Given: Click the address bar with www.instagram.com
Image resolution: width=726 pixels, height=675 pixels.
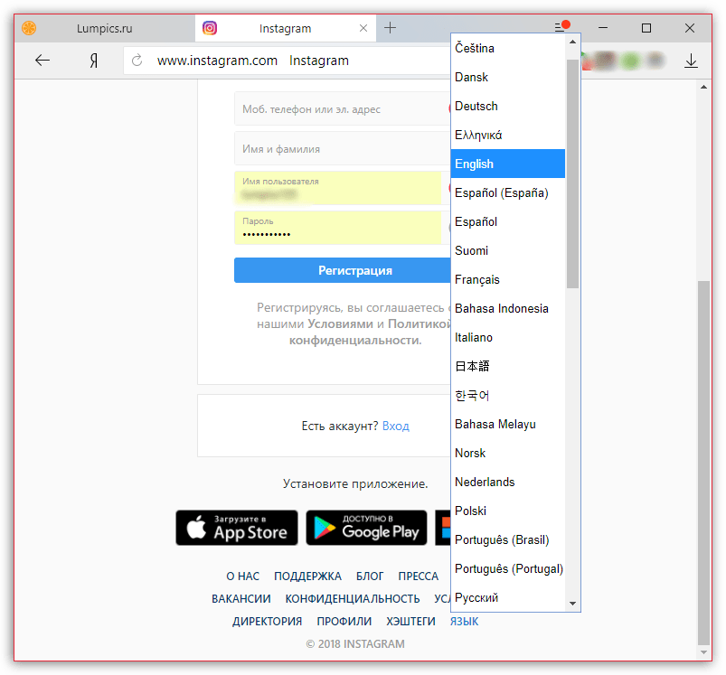Looking at the screenshot, I should click(288, 61).
